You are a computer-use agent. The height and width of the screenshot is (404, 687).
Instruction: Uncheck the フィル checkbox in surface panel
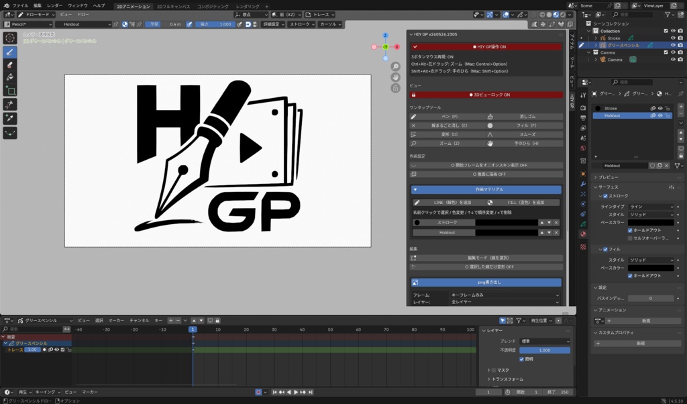coord(605,250)
